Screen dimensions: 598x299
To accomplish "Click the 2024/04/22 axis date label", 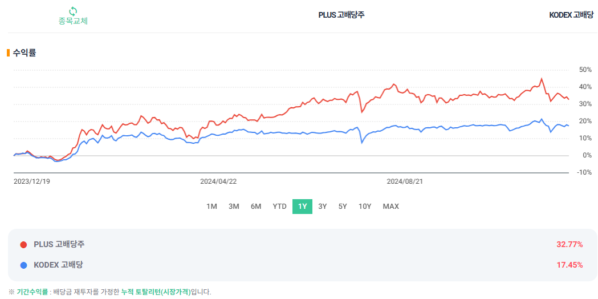I will [x=218, y=182].
